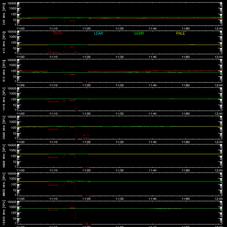Screen dimensions: 227x227
Task: Click the 11:00 label under the 245 MHz plot
Action: [20, 29]
